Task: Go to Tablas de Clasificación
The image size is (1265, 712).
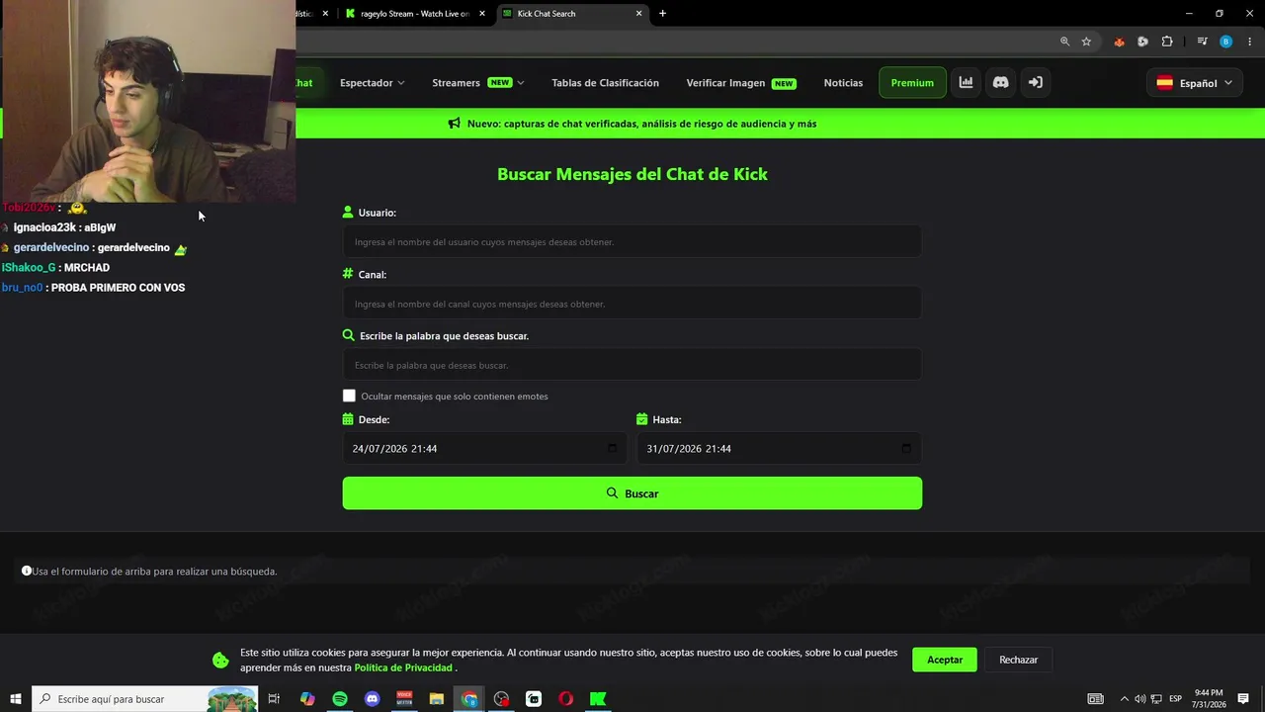Action: click(605, 83)
